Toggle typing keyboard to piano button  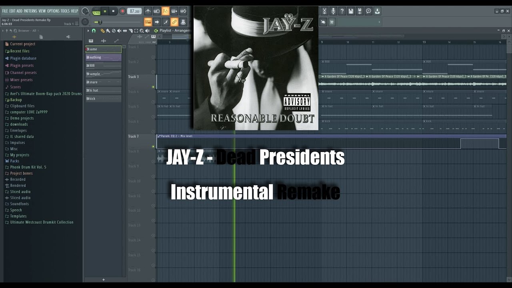[x=148, y=22]
